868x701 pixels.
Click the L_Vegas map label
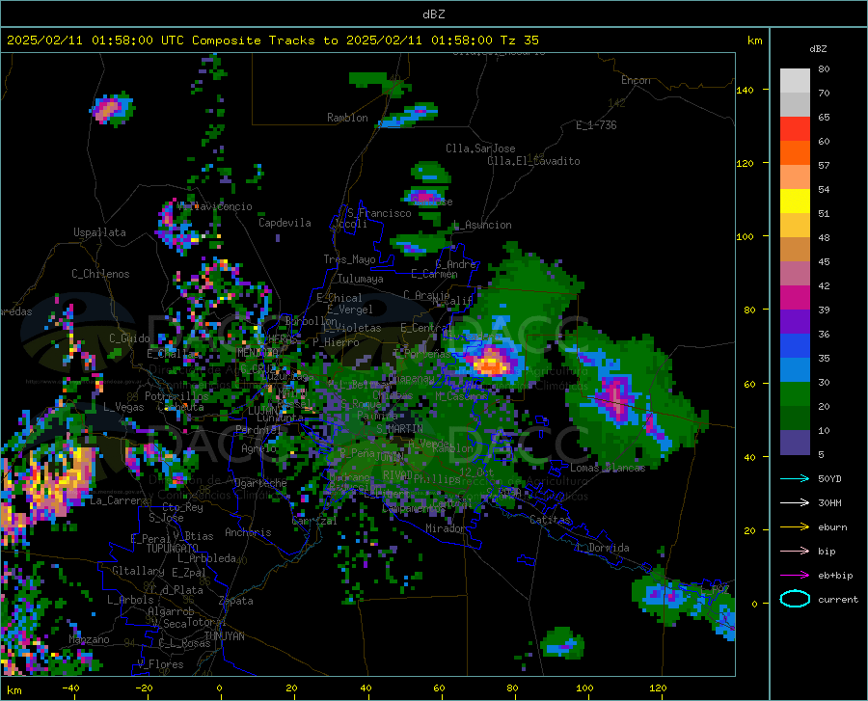click(x=123, y=407)
